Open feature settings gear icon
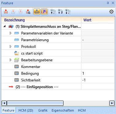The width and height of the screenshot is (116, 114). click(111, 12)
